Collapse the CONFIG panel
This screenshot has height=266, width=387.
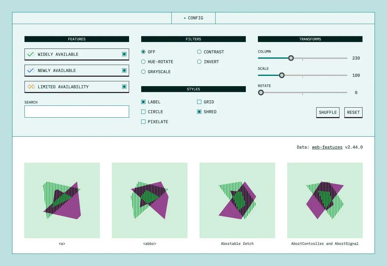click(x=193, y=18)
